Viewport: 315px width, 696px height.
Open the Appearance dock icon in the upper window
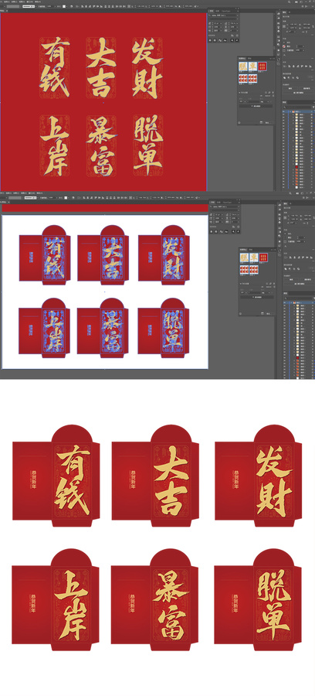[278, 50]
